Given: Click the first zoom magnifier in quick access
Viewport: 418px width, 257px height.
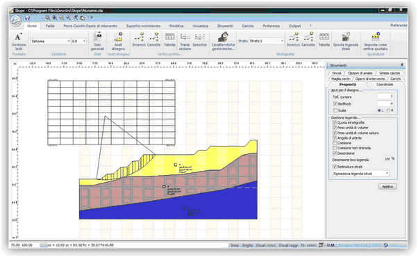Looking at the screenshot, I should (47, 18).
